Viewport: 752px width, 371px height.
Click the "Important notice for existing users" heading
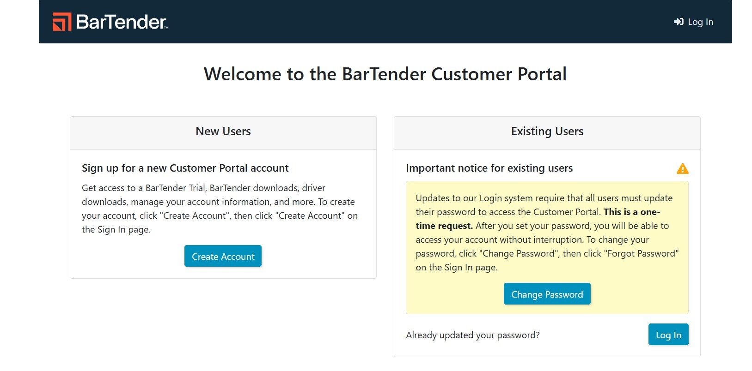click(489, 168)
